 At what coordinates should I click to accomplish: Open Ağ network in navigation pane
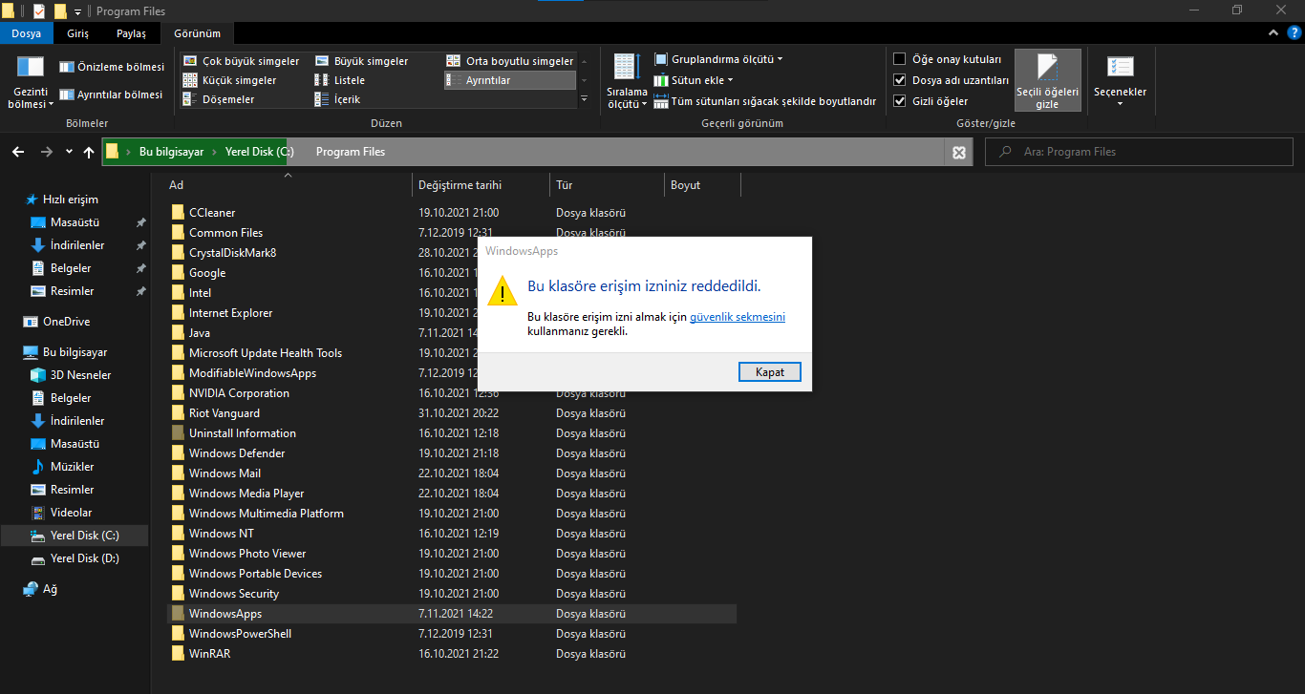point(40,589)
